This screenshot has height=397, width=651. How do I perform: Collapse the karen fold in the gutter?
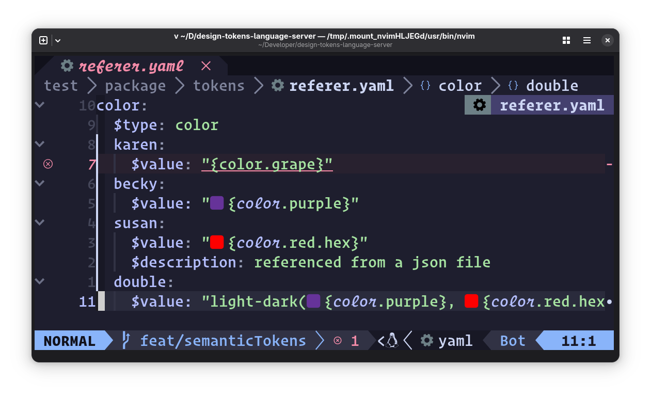coord(39,144)
